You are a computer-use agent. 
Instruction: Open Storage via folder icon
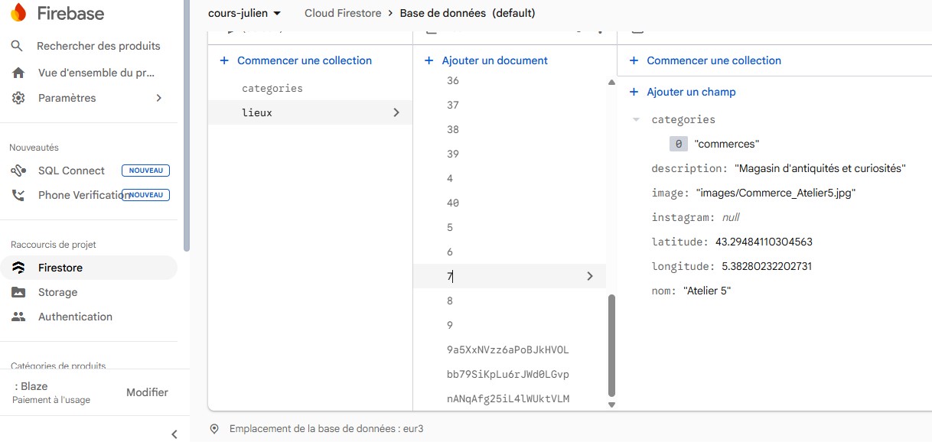pyautogui.click(x=18, y=292)
